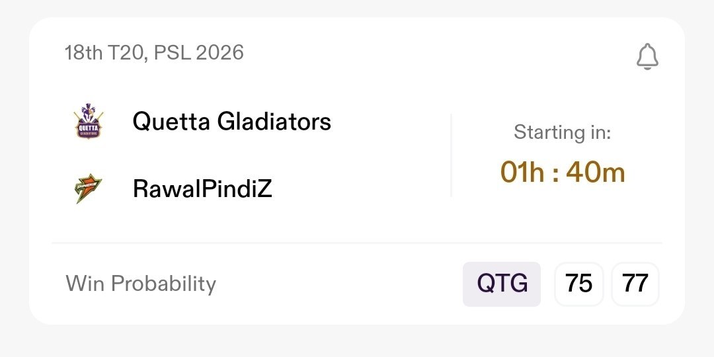The width and height of the screenshot is (714, 357).
Task: Click the "PSL 2026" tournament text
Action: [x=199, y=53]
